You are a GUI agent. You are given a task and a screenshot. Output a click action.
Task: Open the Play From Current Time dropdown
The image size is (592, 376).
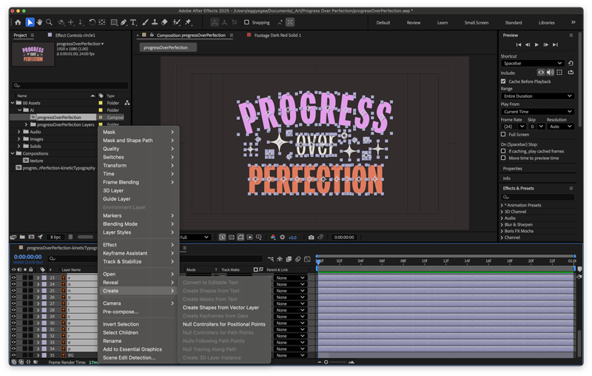tap(537, 112)
